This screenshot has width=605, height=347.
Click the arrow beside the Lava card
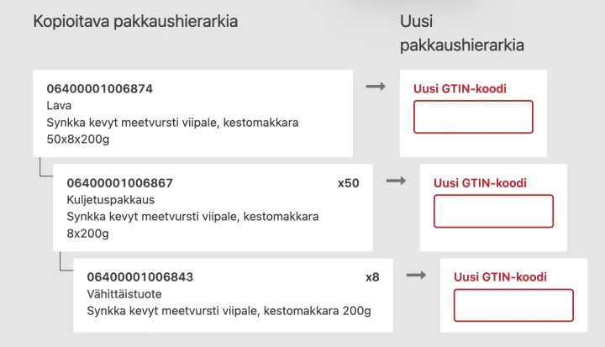tap(376, 87)
